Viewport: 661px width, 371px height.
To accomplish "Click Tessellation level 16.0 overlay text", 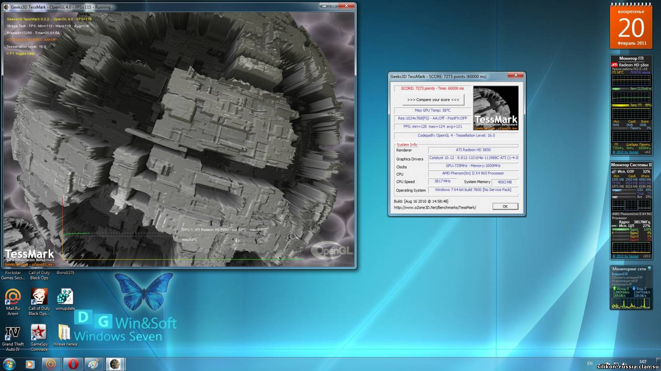I will [x=26, y=47].
